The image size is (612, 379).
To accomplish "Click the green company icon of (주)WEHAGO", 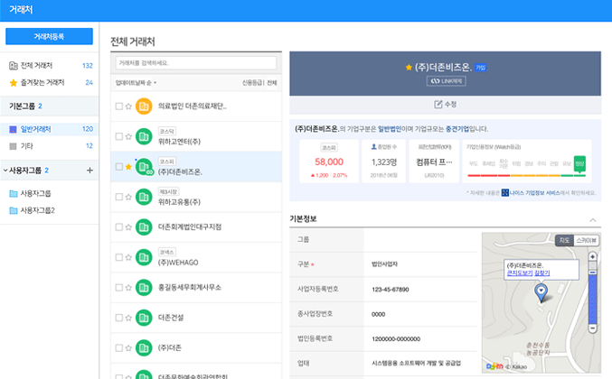I will 144,257.
